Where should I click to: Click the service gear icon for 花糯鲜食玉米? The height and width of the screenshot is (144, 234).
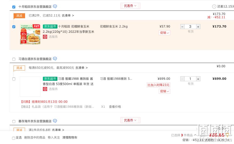[45, 36]
